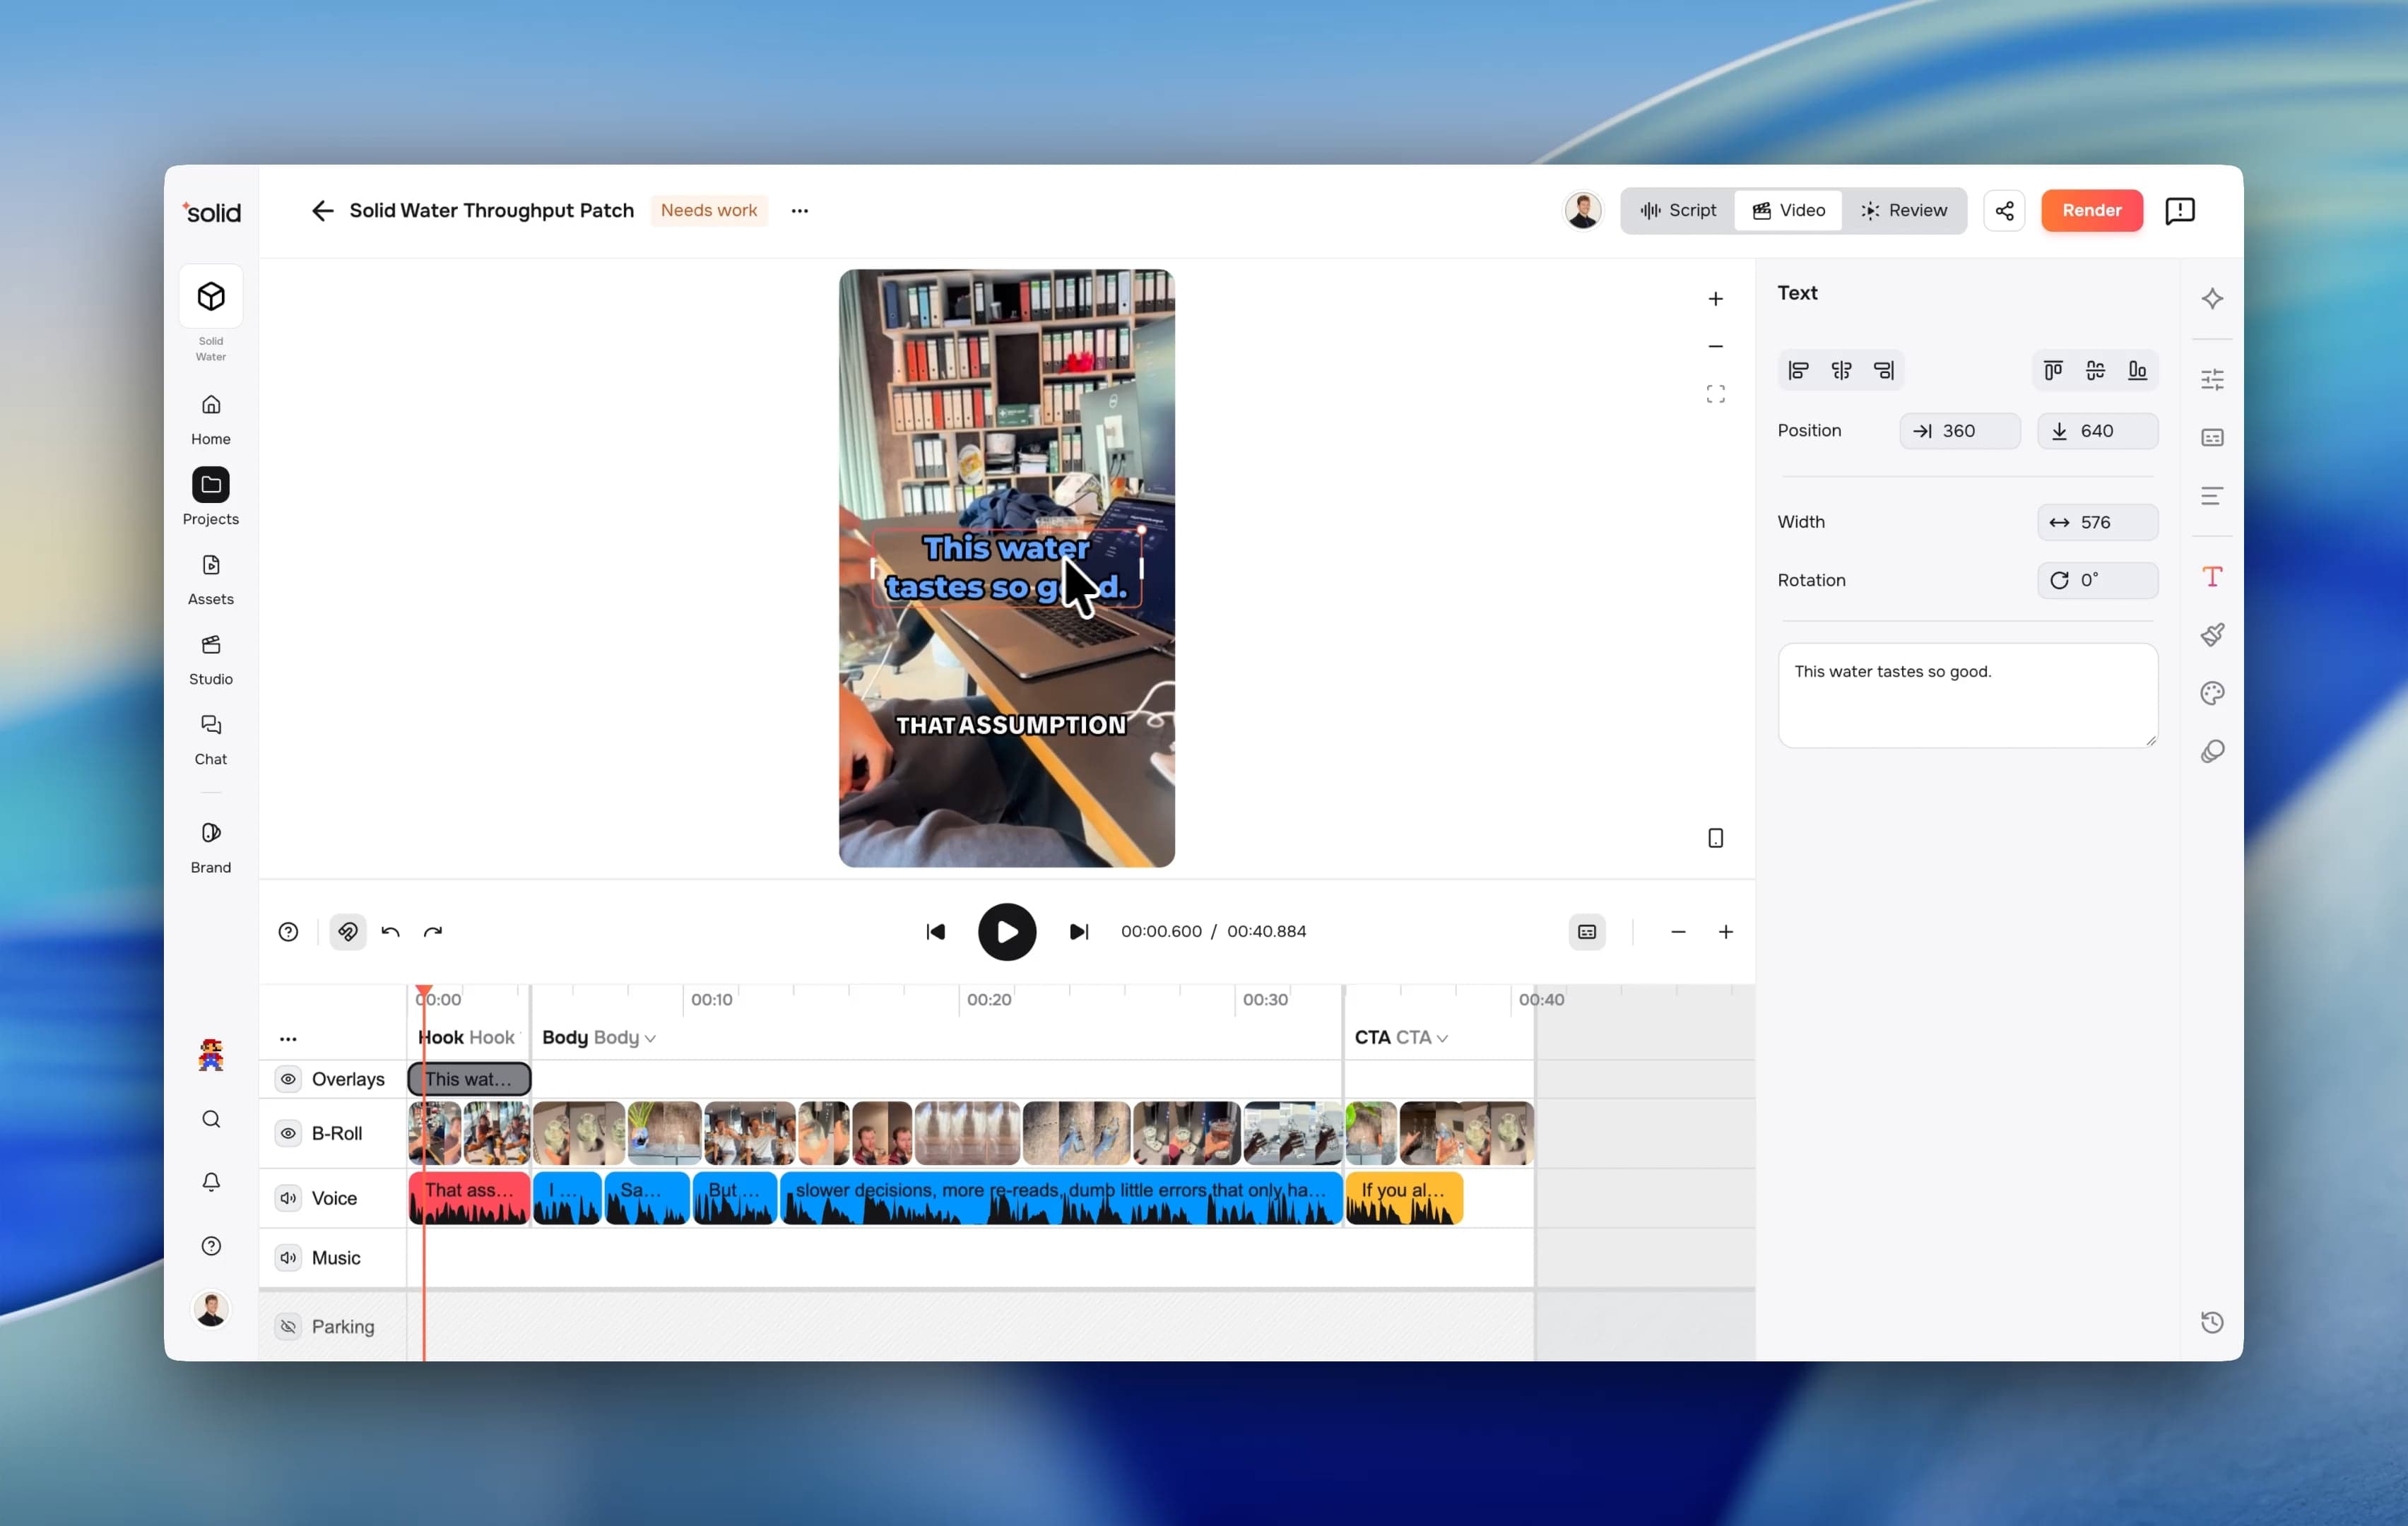Align text to vertical middle
2408x1526 pixels.
[2096, 371]
